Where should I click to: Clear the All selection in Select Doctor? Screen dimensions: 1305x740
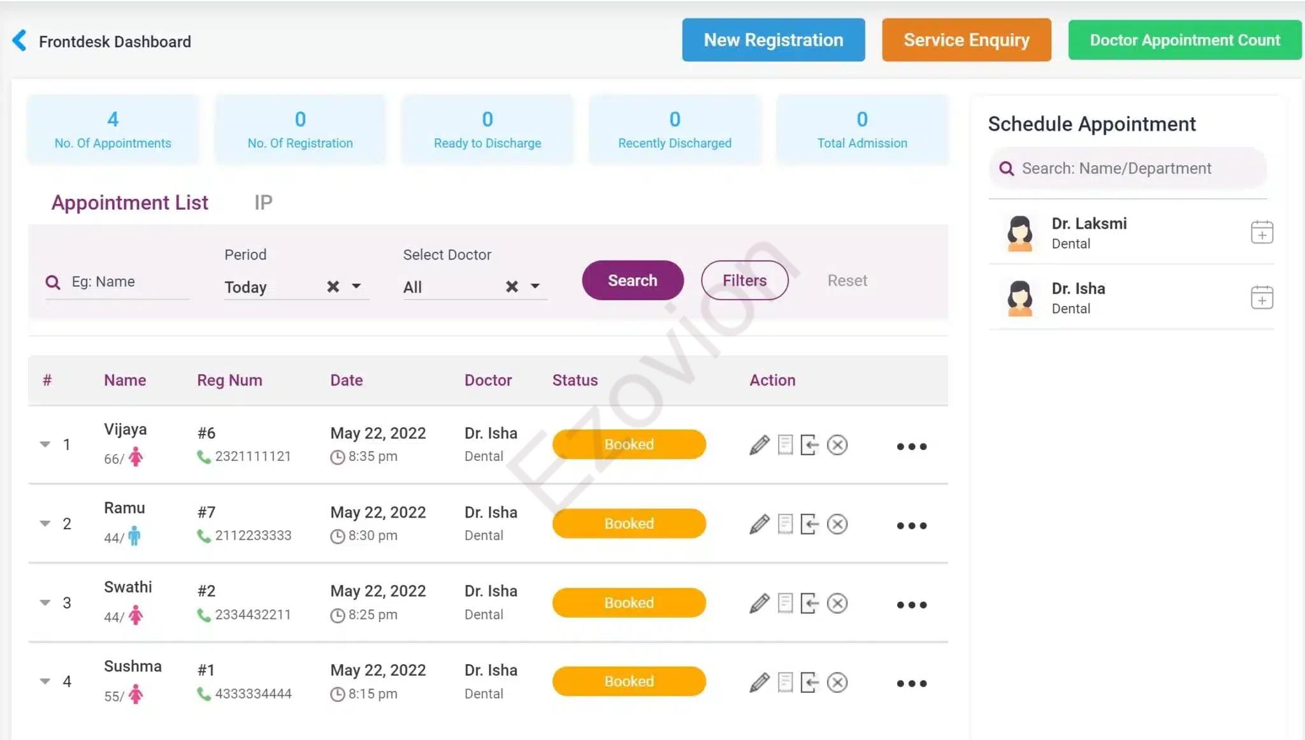point(512,287)
